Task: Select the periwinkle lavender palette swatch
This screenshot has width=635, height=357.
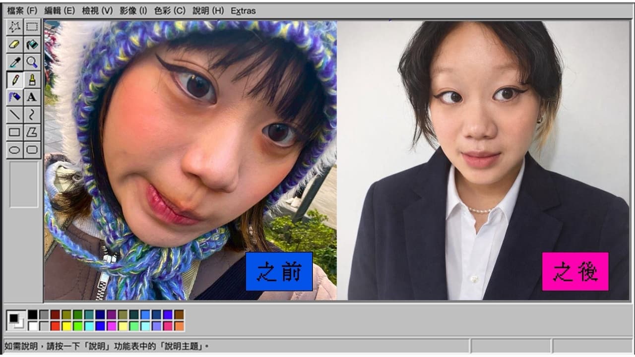Action: click(x=157, y=326)
